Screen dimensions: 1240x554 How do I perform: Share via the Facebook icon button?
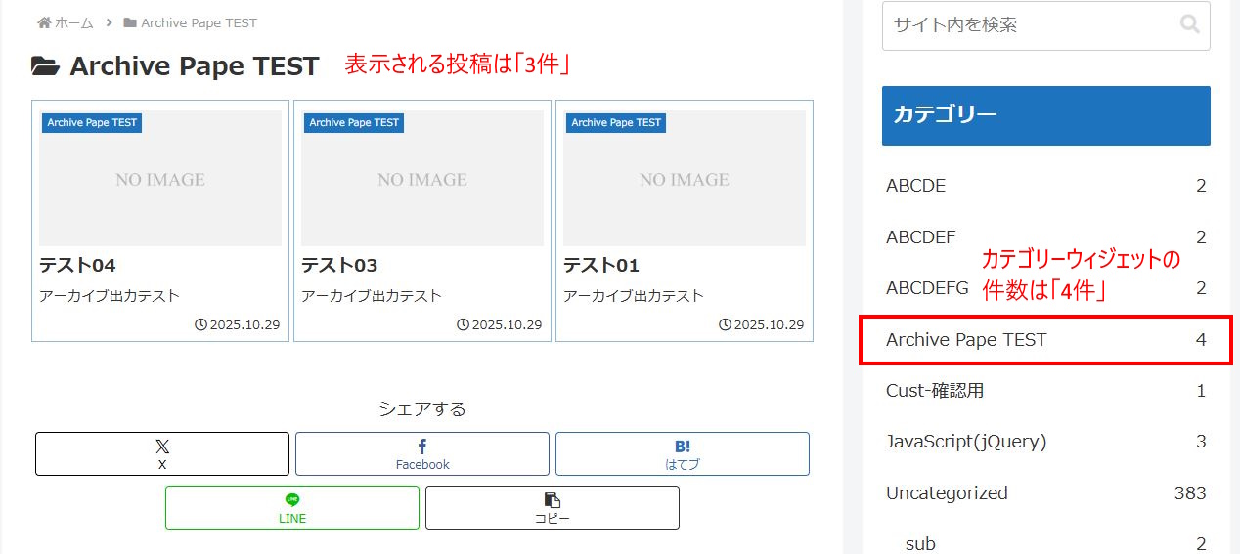click(x=422, y=453)
